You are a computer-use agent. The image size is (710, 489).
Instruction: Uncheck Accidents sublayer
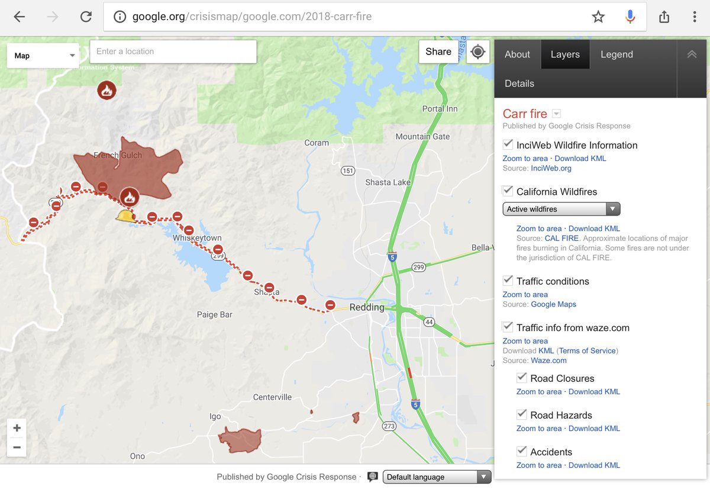pos(521,451)
